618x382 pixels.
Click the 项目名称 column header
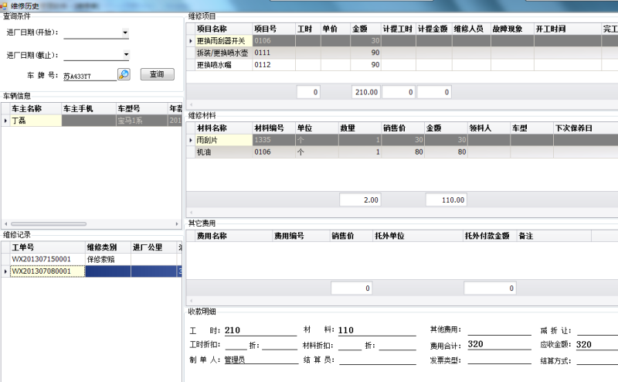click(x=223, y=29)
